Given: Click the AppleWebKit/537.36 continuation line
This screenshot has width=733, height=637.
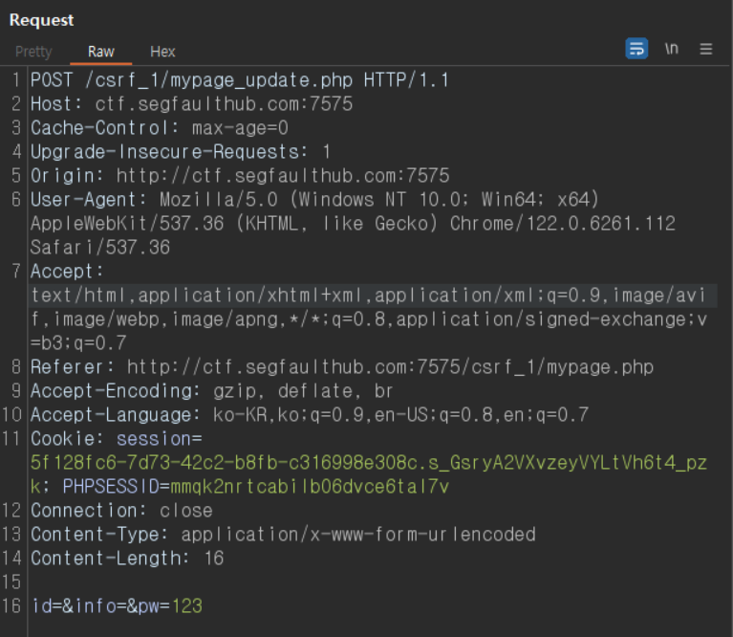Looking at the screenshot, I should tap(353, 224).
